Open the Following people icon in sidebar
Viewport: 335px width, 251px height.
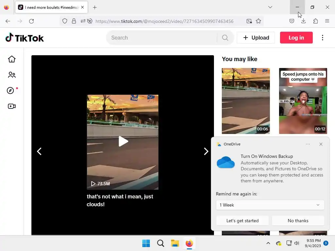coord(12,75)
